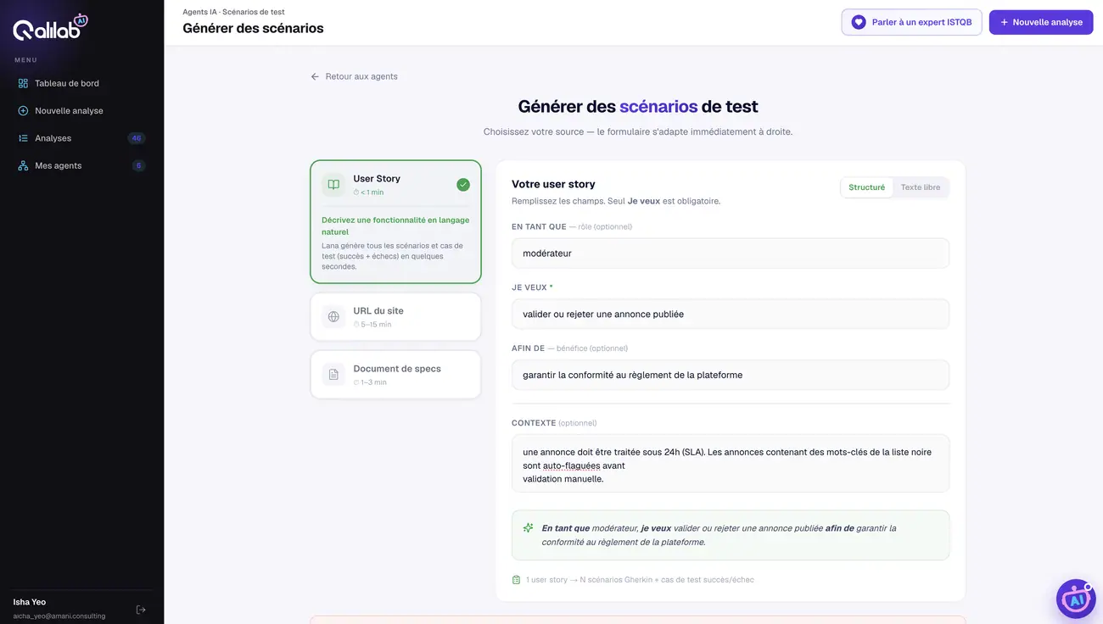The image size is (1103, 624).
Task: Click Parler à un expert ISTQB button
Action: 911,22
